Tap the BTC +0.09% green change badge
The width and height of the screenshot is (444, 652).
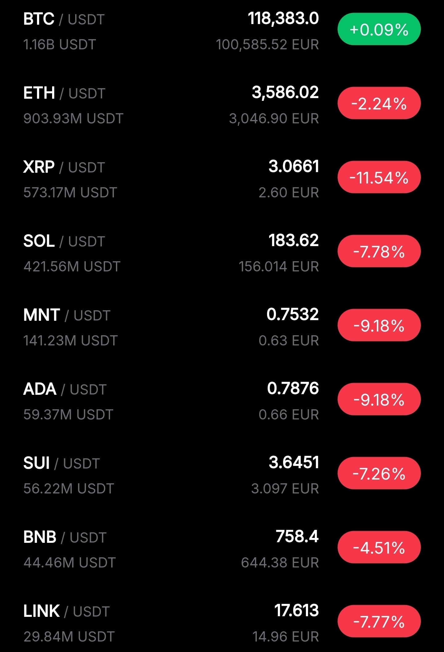point(379,29)
